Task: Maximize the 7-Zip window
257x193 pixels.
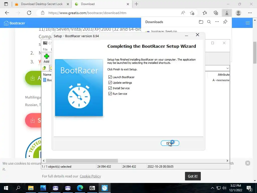Action: pyautogui.click(x=213, y=43)
